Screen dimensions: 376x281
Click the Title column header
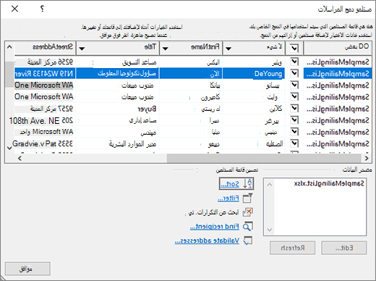coord(118,48)
